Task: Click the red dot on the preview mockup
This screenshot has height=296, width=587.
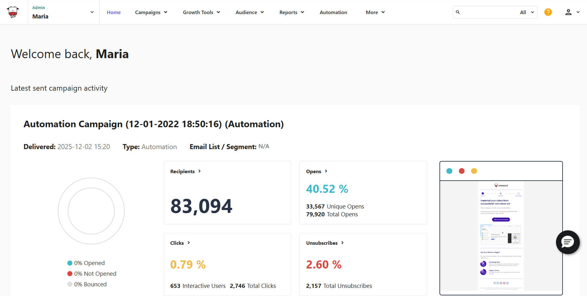Action: click(x=461, y=171)
